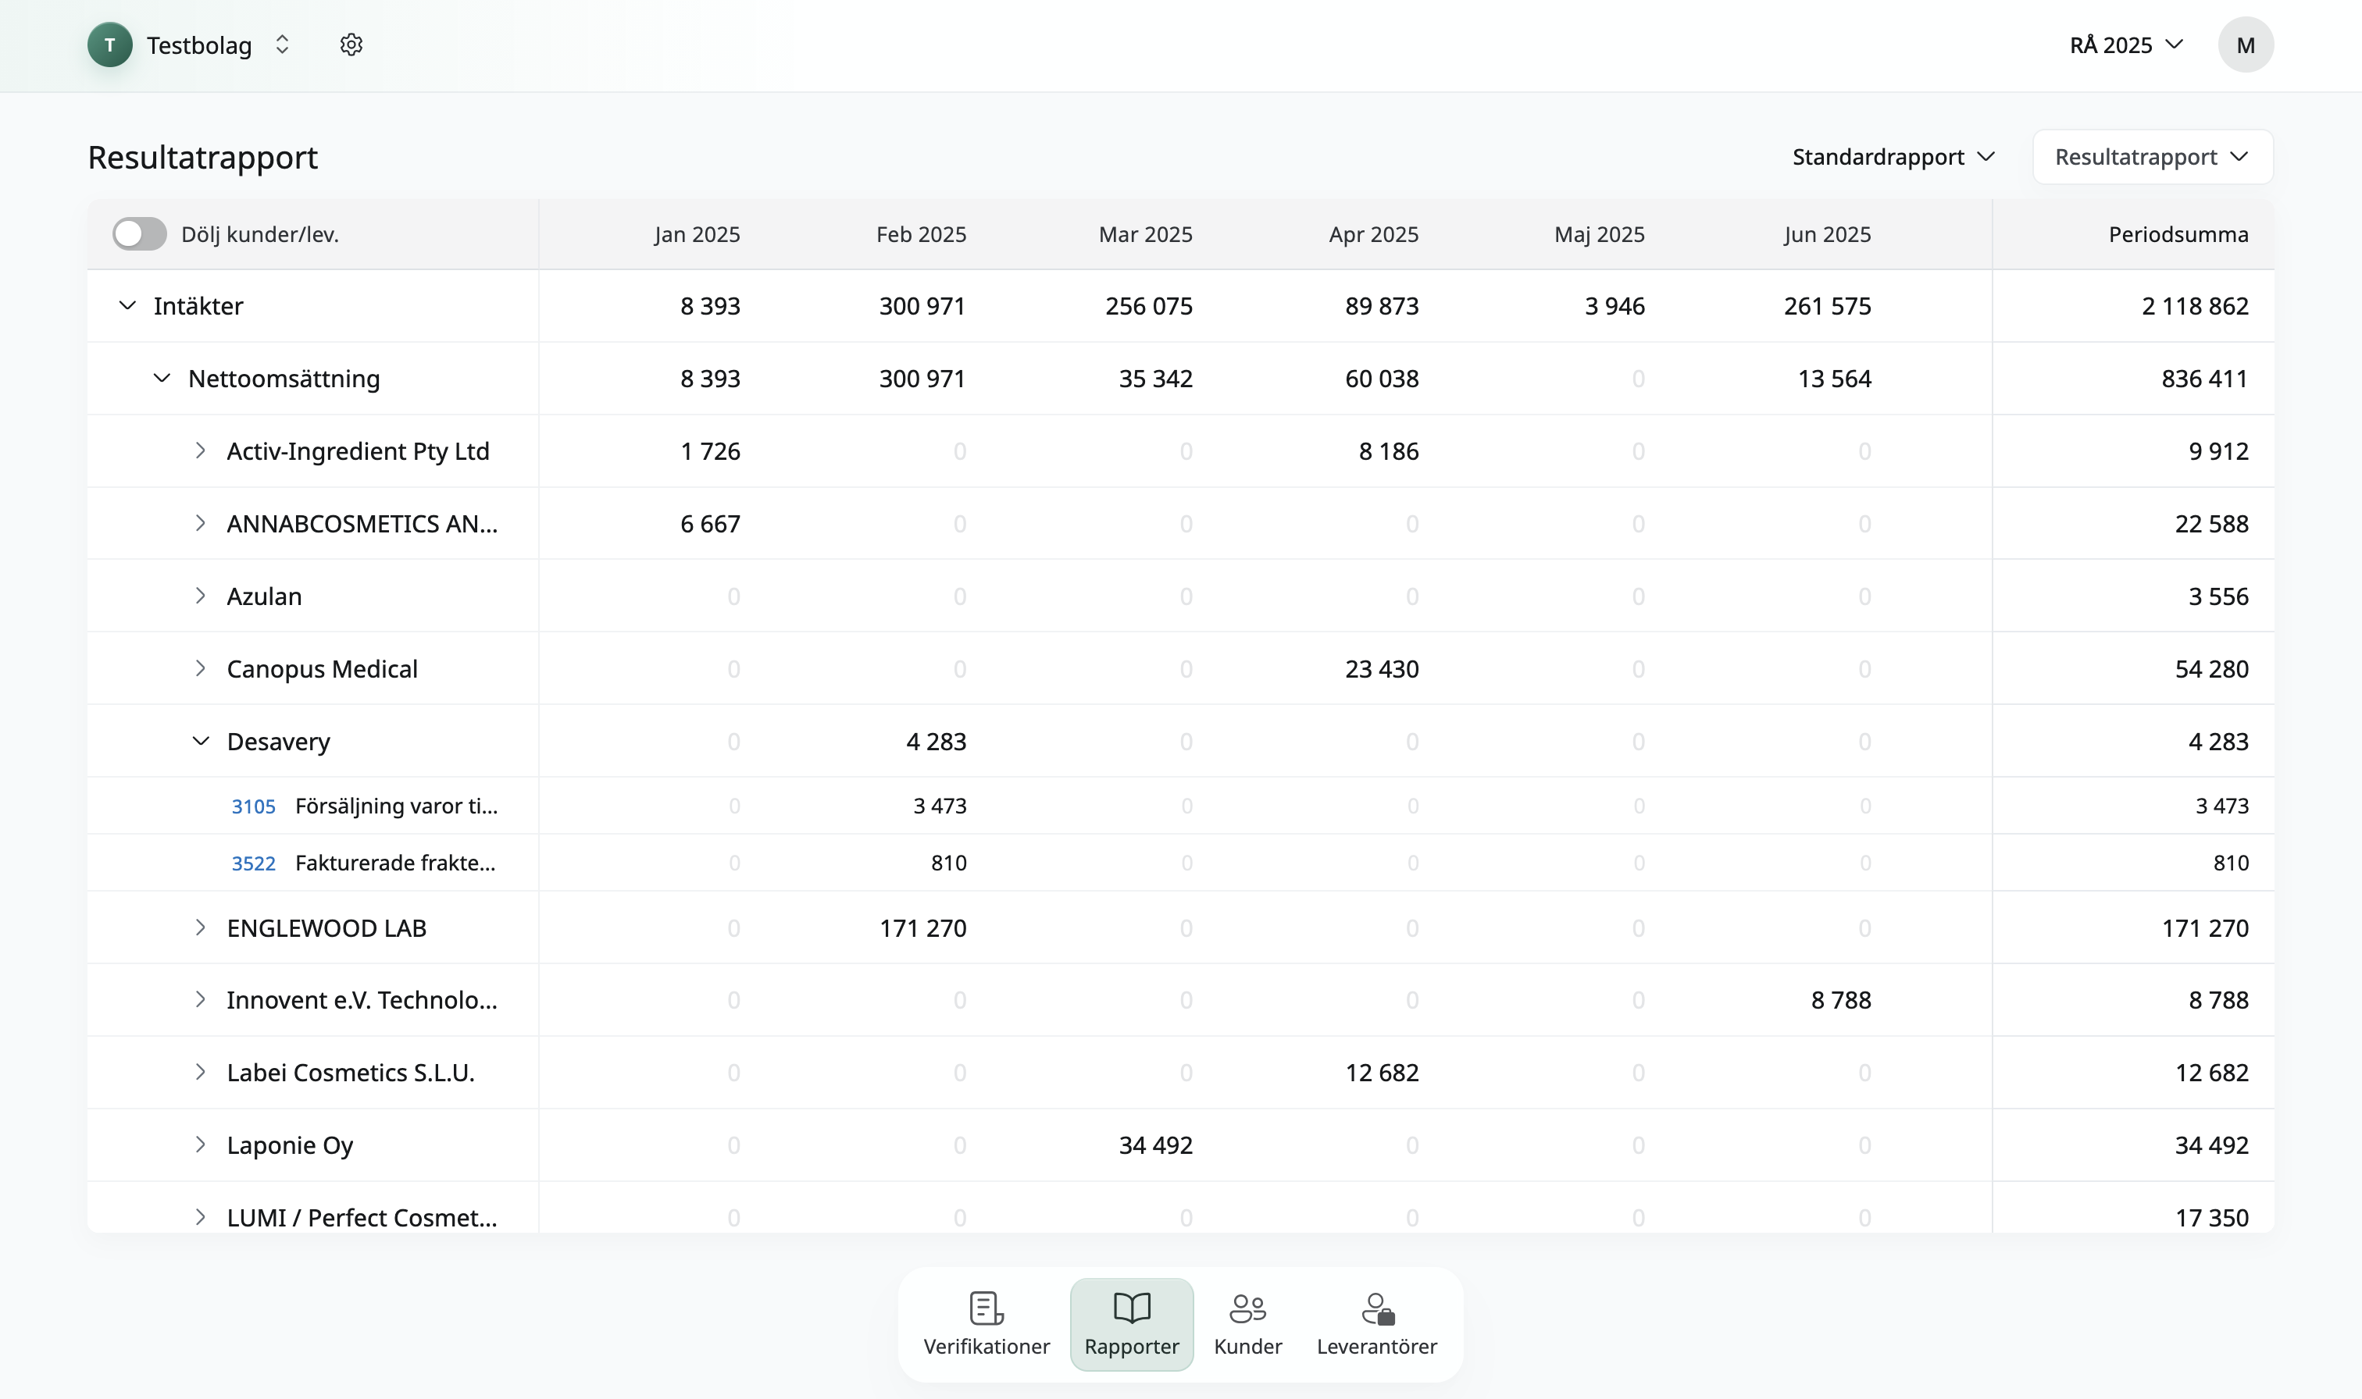The width and height of the screenshot is (2362, 1399).
Task: Click ENGLEWOOD LAB Feb value 171 270
Action: coord(923,927)
